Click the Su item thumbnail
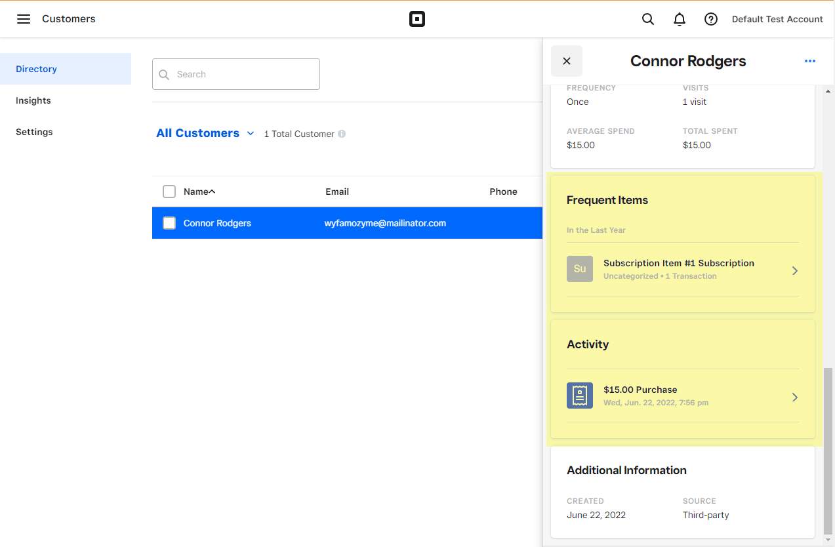 click(x=580, y=269)
